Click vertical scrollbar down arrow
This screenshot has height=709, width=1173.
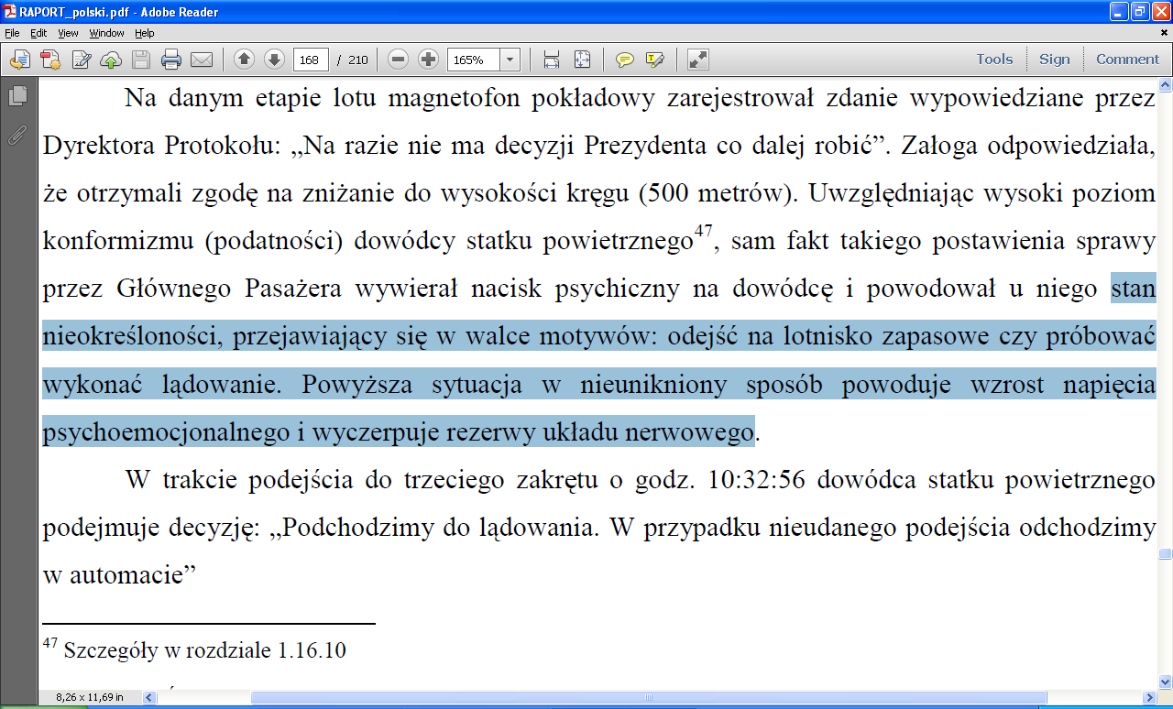point(1165,682)
